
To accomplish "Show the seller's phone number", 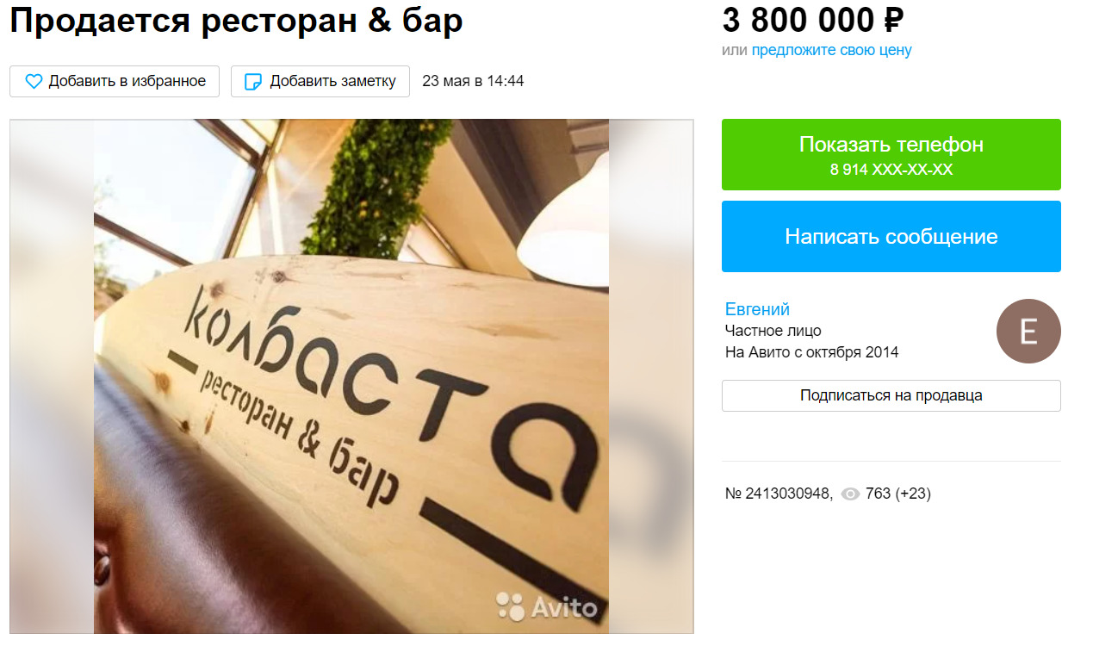I will coord(891,155).
